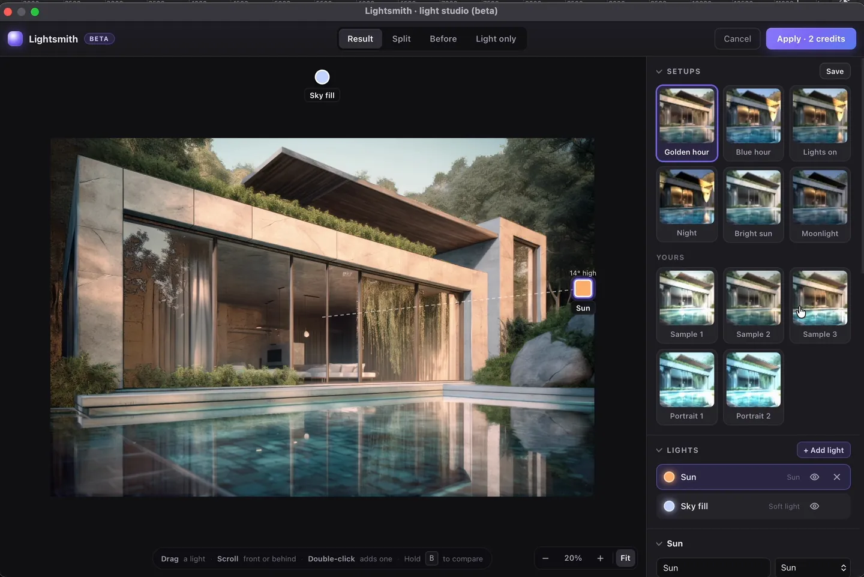
Task: Switch to the Before view tab
Action: pos(443,38)
